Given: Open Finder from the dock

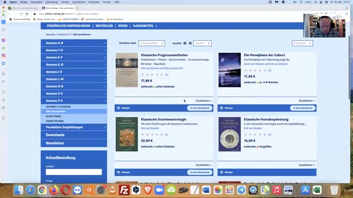Looking at the screenshot, I should pyautogui.click(x=19, y=190).
